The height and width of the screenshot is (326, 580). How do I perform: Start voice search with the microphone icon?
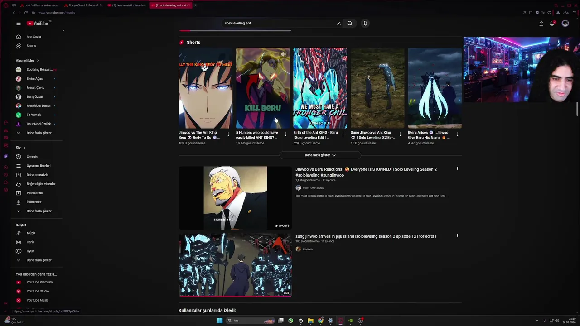click(x=365, y=23)
